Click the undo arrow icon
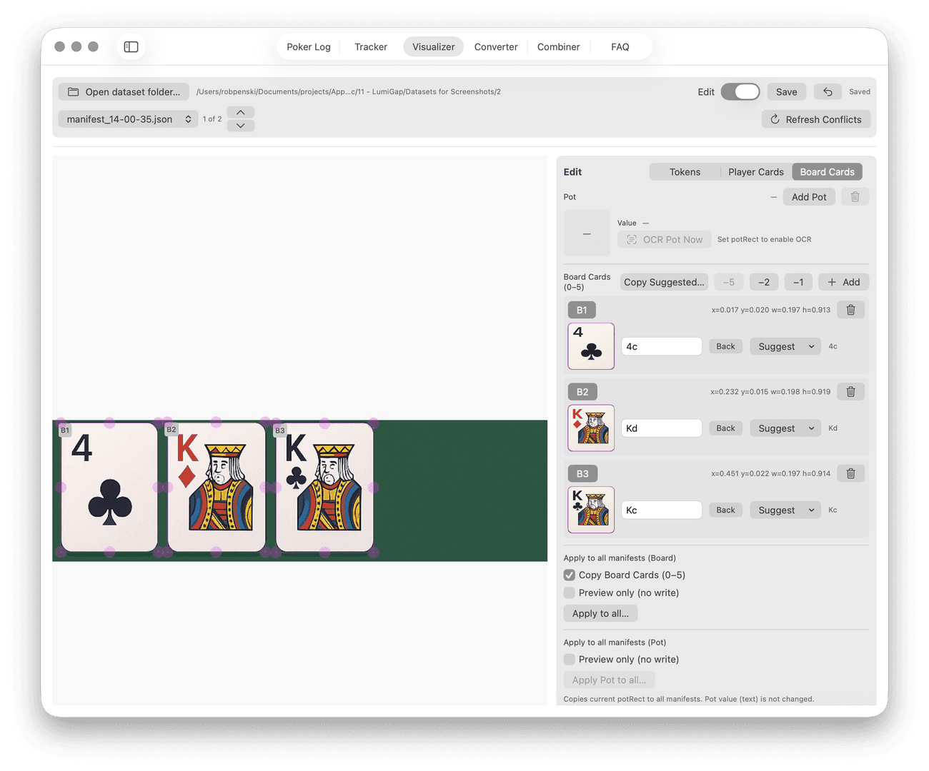Image resolution: width=929 pixels, height=771 pixels. tap(828, 91)
